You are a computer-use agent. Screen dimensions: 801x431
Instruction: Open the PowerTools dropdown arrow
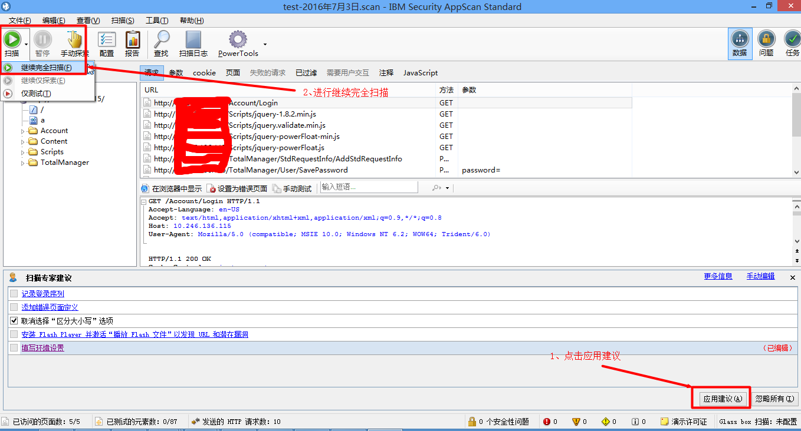265,44
